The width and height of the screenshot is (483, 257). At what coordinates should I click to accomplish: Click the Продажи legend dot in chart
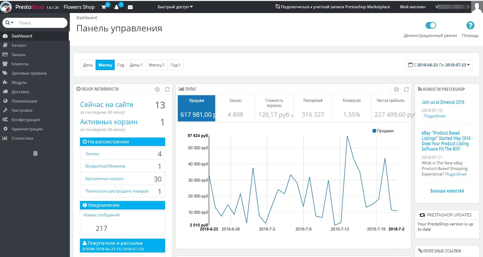pos(374,131)
